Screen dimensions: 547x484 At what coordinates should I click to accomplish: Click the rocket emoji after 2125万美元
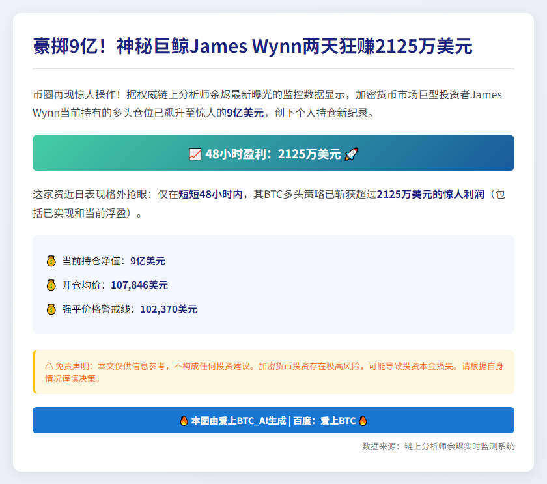coord(352,153)
